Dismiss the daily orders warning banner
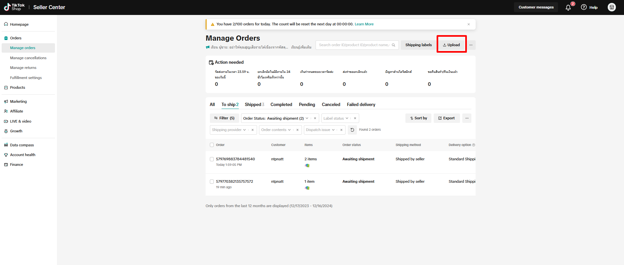This screenshot has width=624, height=265. [468, 24]
